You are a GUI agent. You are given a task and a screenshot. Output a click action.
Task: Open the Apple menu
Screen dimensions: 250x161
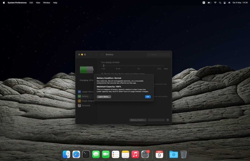[x=4, y=2]
